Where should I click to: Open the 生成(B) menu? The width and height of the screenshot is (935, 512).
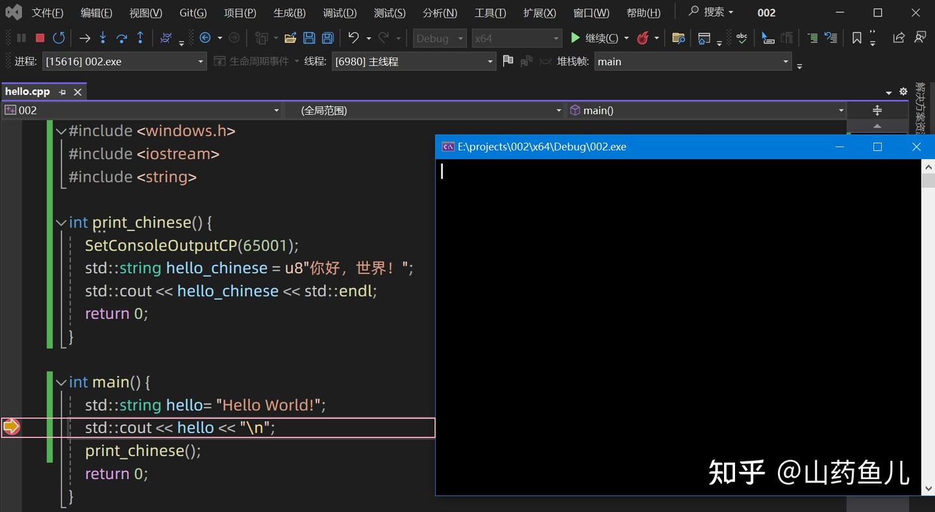(289, 13)
